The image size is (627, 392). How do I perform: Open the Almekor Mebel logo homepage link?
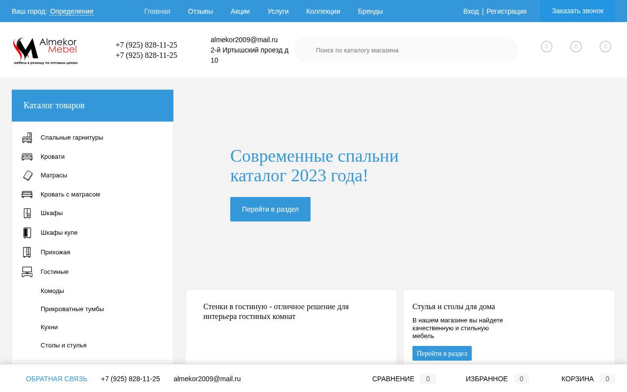(x=45, y=50)
